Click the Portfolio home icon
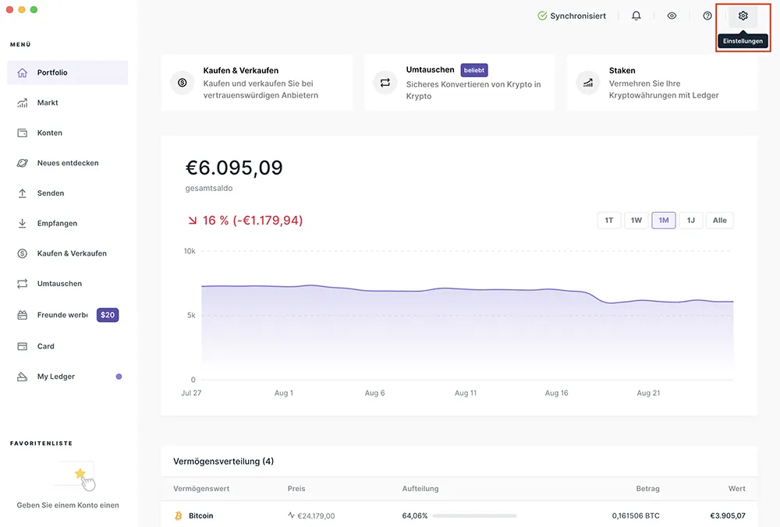This screenshot has width=780, height=527. point(23,73)
